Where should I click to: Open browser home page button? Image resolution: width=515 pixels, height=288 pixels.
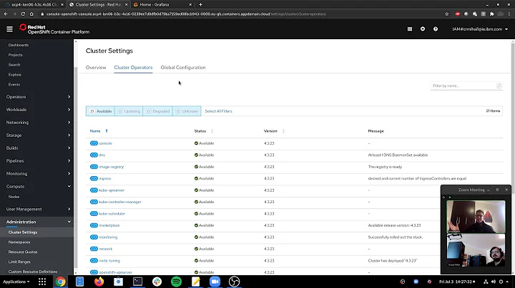[31, 14]
